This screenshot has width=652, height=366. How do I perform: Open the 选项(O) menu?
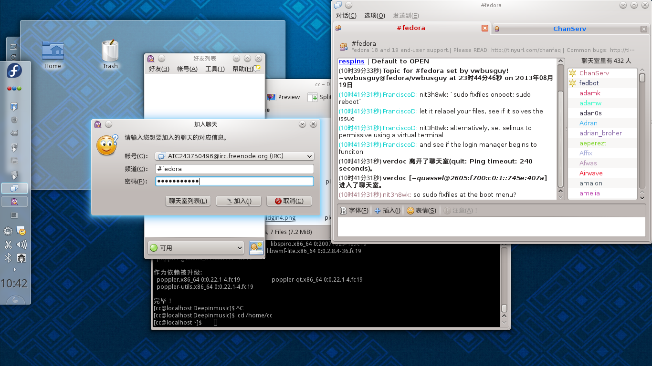coord(374,16)
